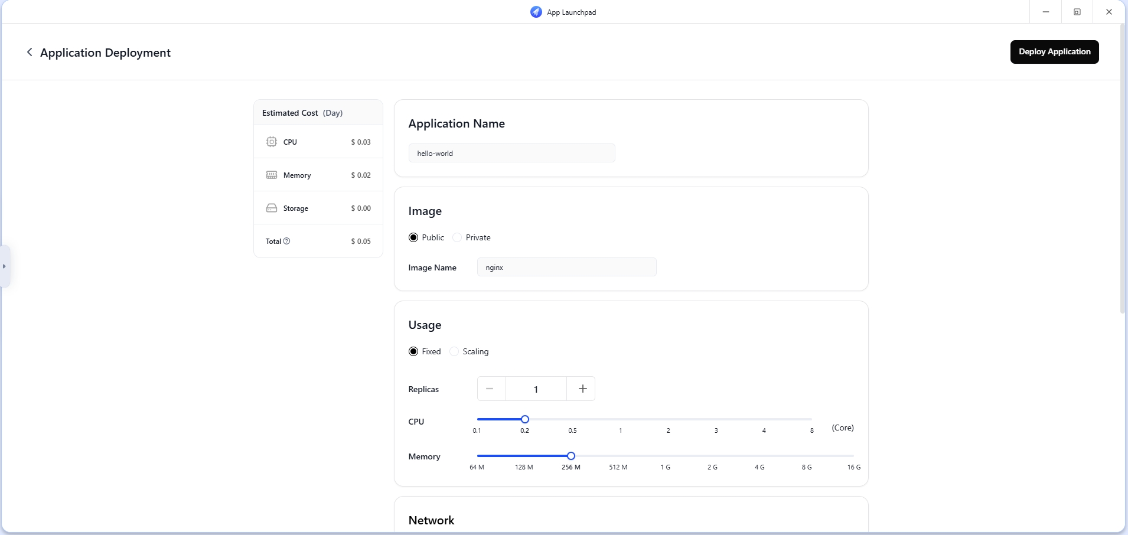Click the back arrow beside Application Deployment
Screen dimensions: 1128x535
30,53
